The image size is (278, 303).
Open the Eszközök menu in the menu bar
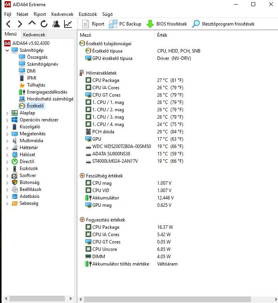[88, 14]
